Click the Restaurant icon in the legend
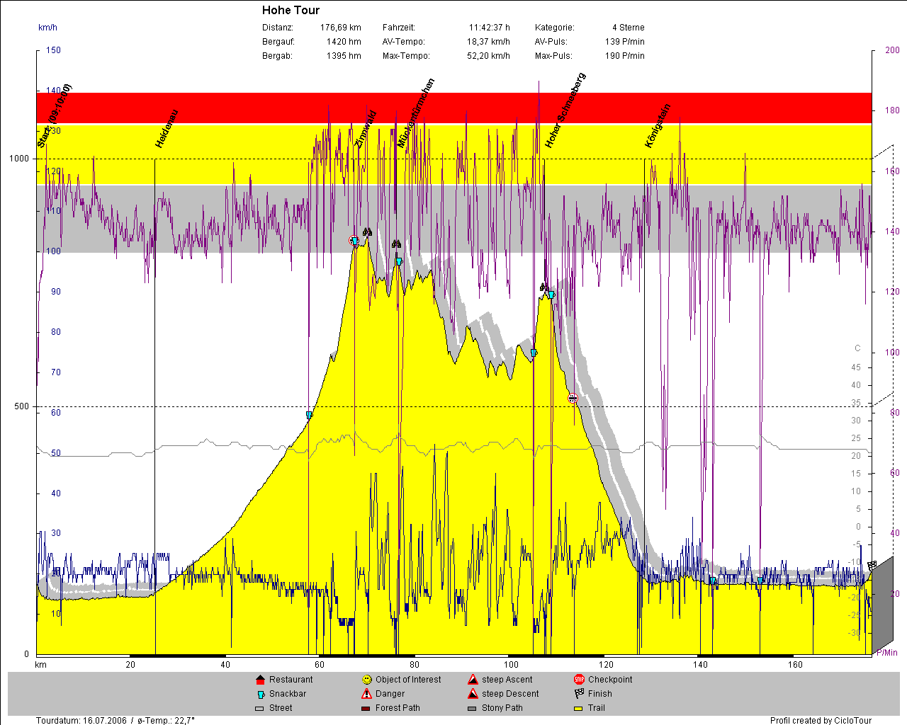 [260, 680]
